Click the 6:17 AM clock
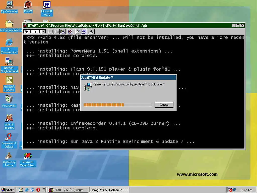257x193 pixels. 246,190
